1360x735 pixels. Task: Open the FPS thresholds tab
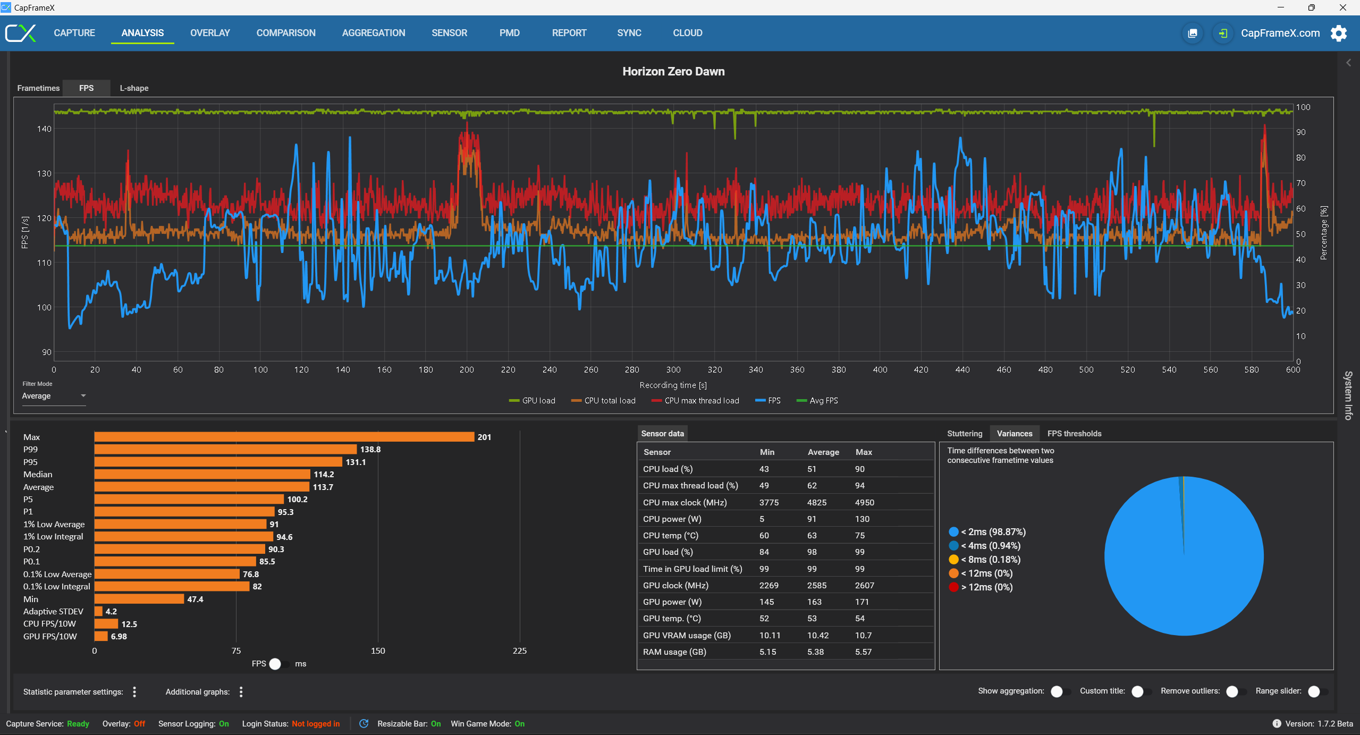[1074, 434]
